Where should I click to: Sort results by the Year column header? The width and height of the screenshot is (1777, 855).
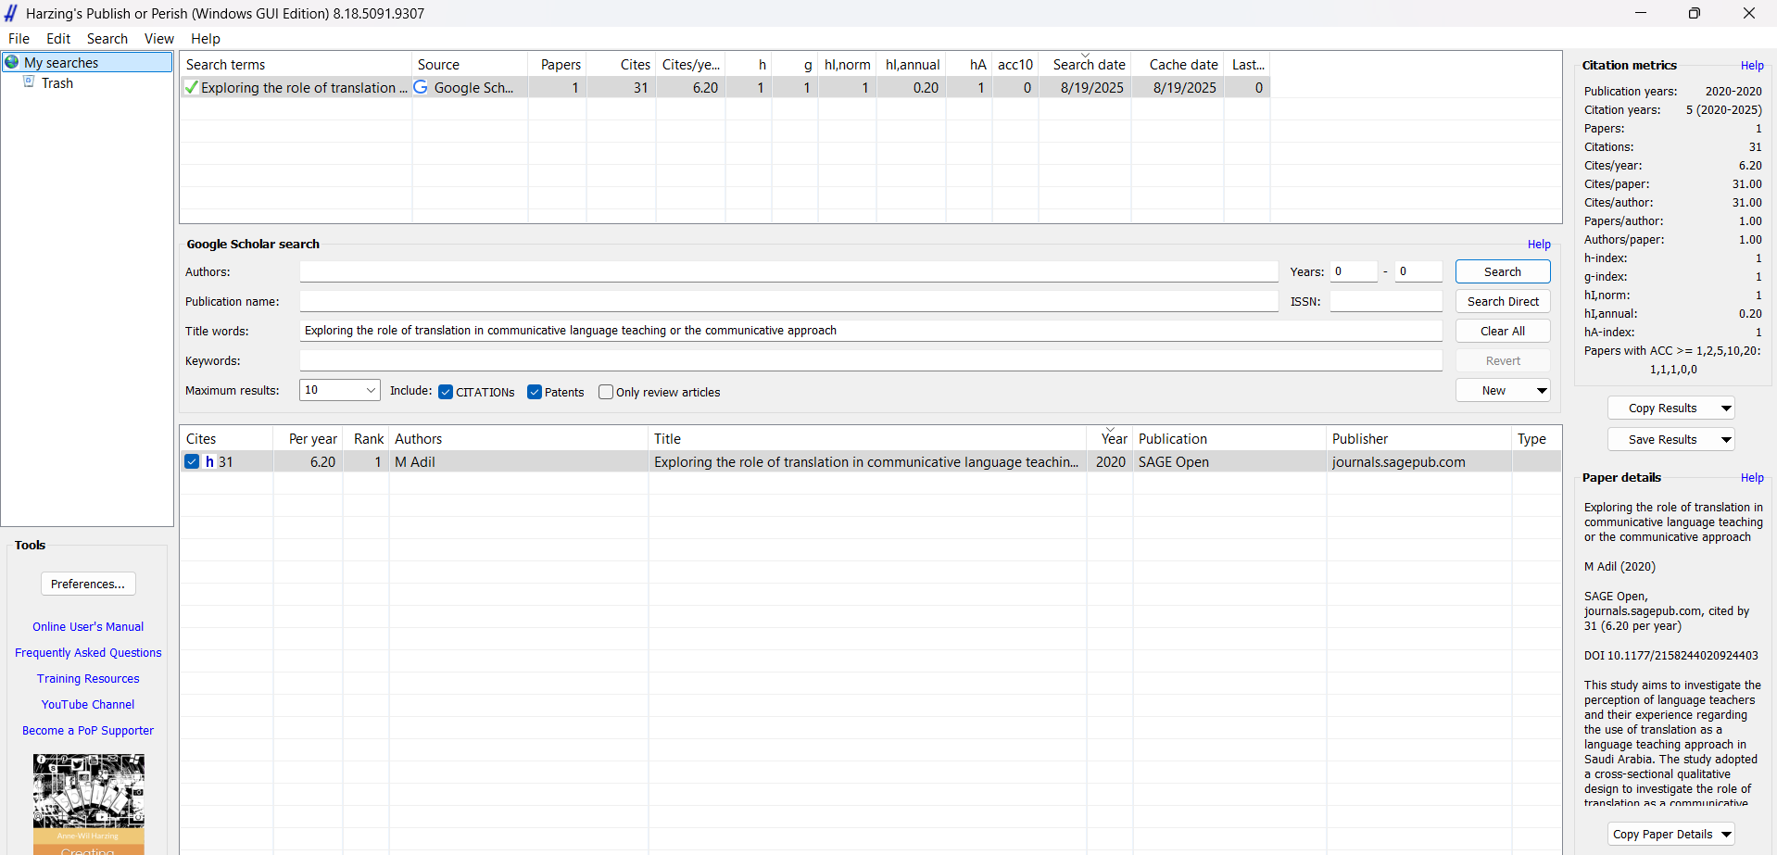coord(1110,438)
